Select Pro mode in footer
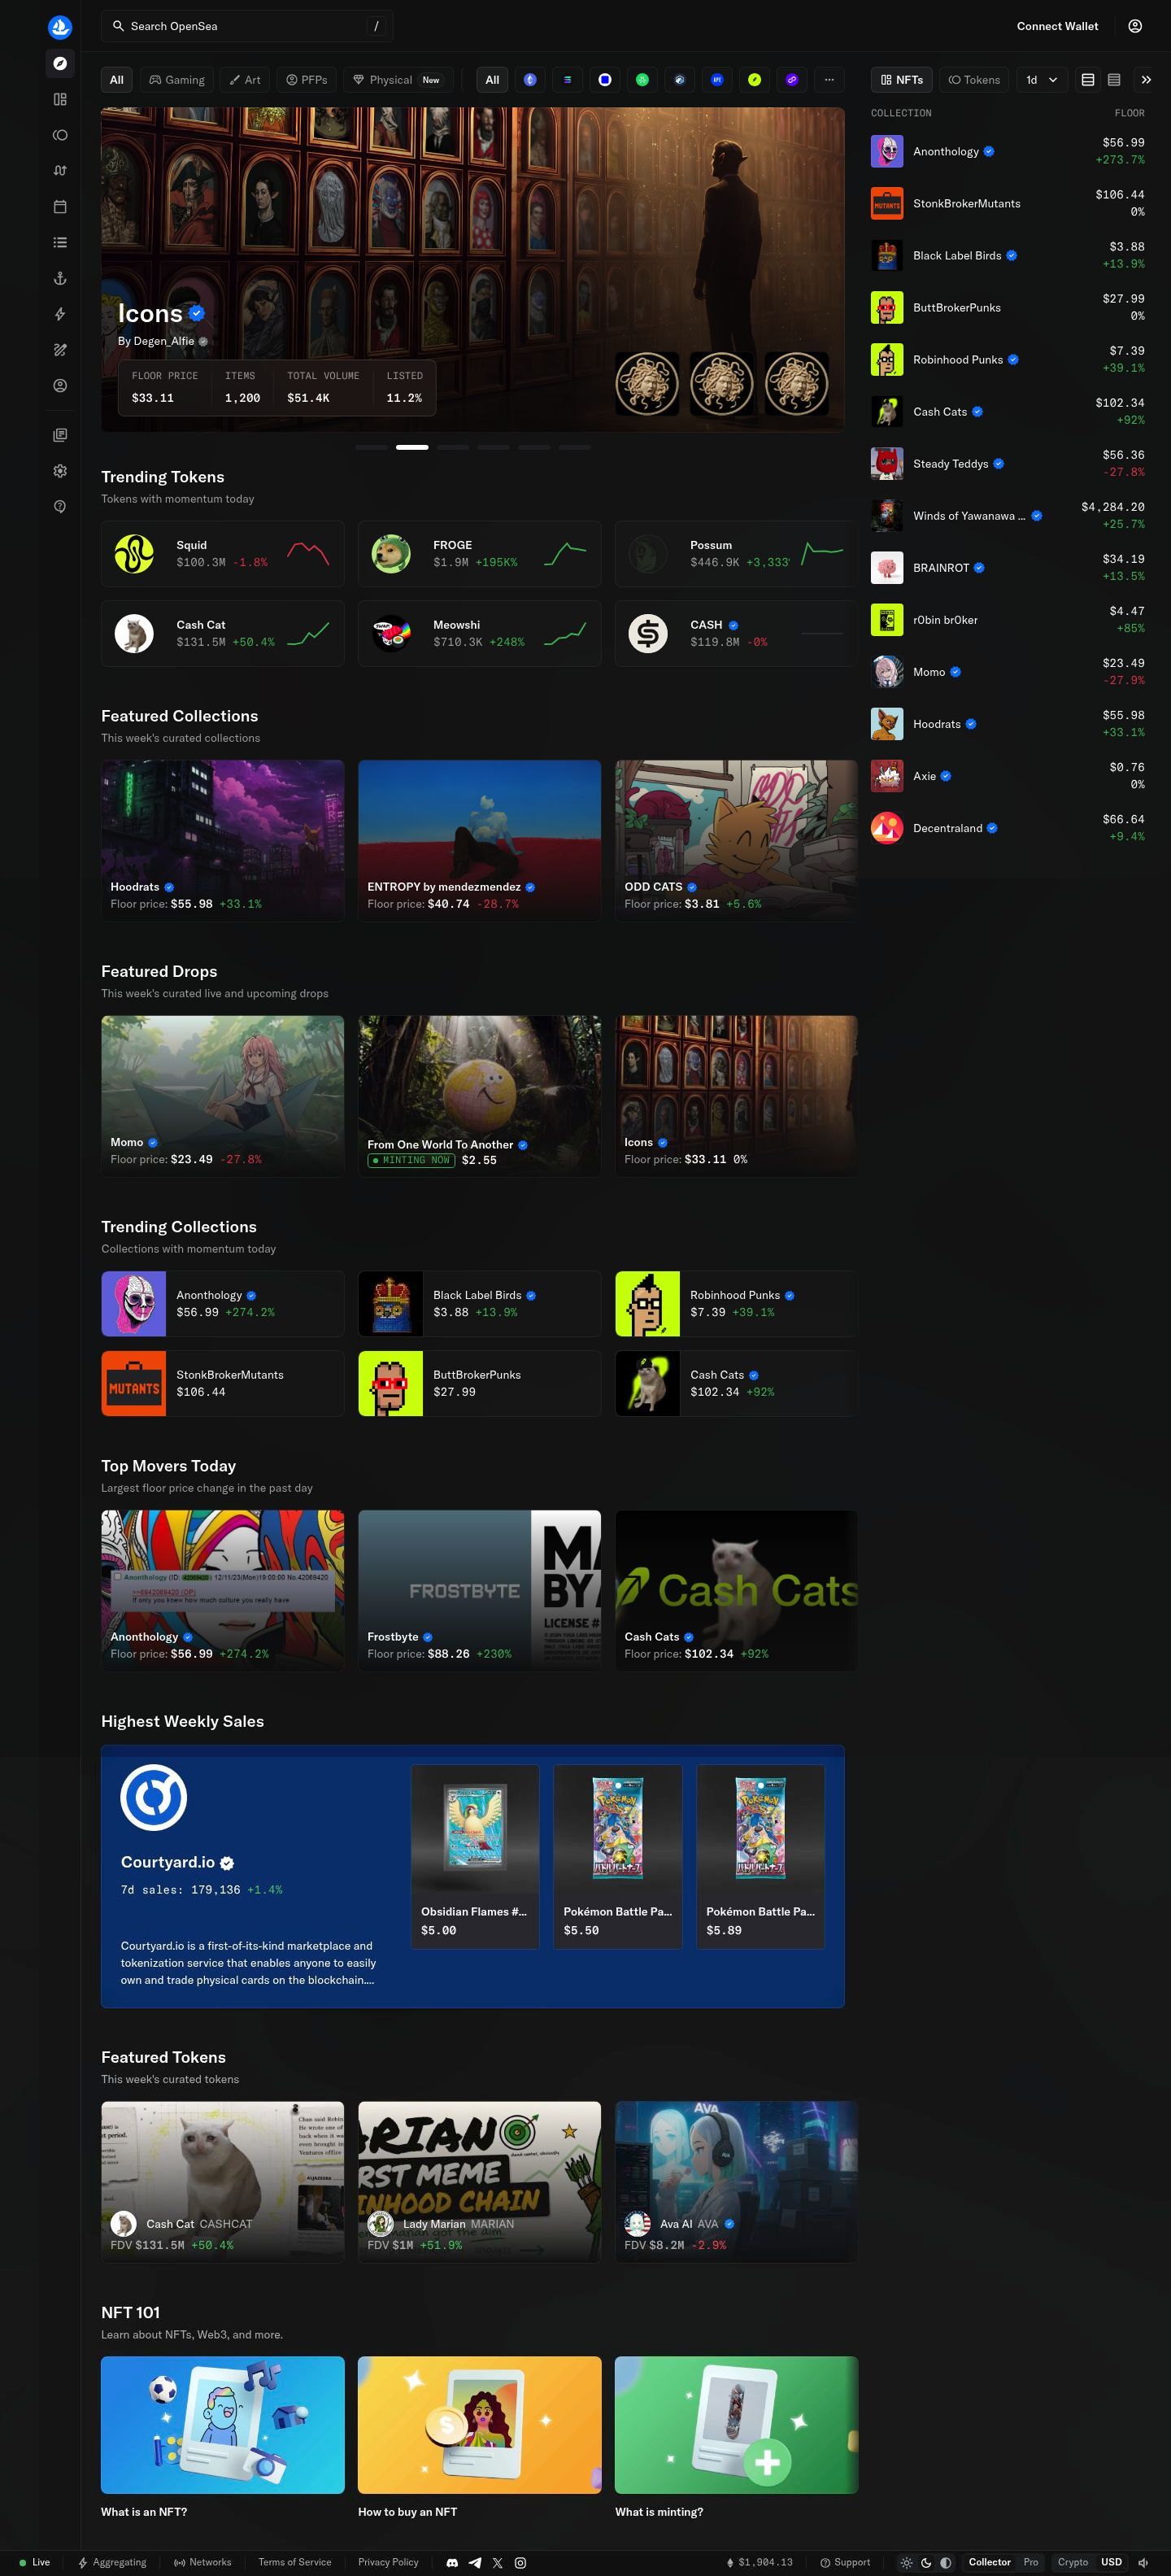This screenshot has width=1171, height=2576. 1031,2562
